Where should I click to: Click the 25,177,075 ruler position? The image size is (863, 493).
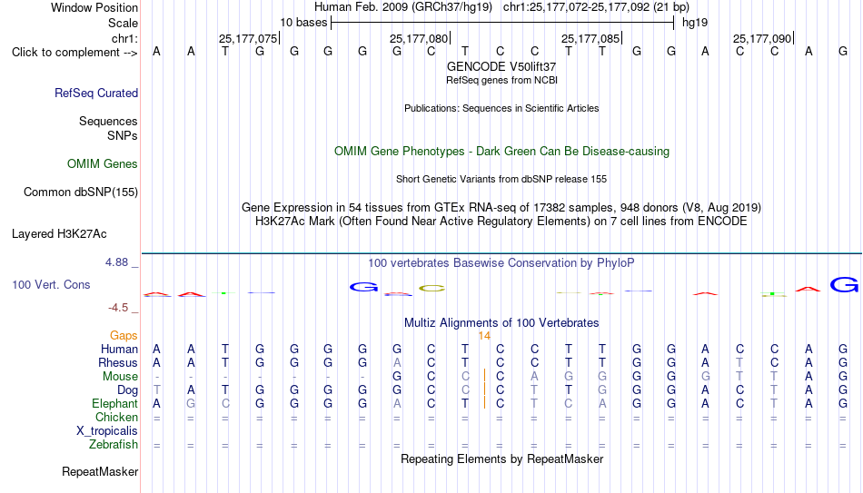tap(248, 38)
